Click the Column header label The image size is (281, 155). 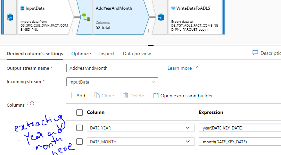pyautogui.click(x=96, y=112)
